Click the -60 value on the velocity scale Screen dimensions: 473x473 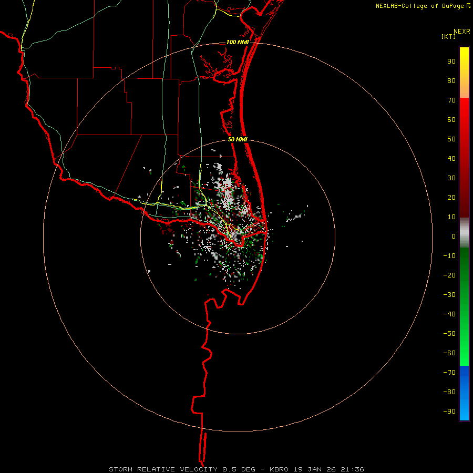[x=449, y=353]
